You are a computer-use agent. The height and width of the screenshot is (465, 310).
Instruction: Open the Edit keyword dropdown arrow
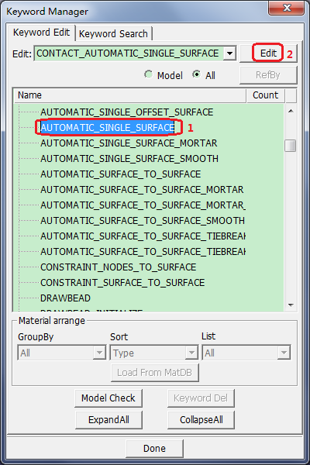tap(229, 53)
